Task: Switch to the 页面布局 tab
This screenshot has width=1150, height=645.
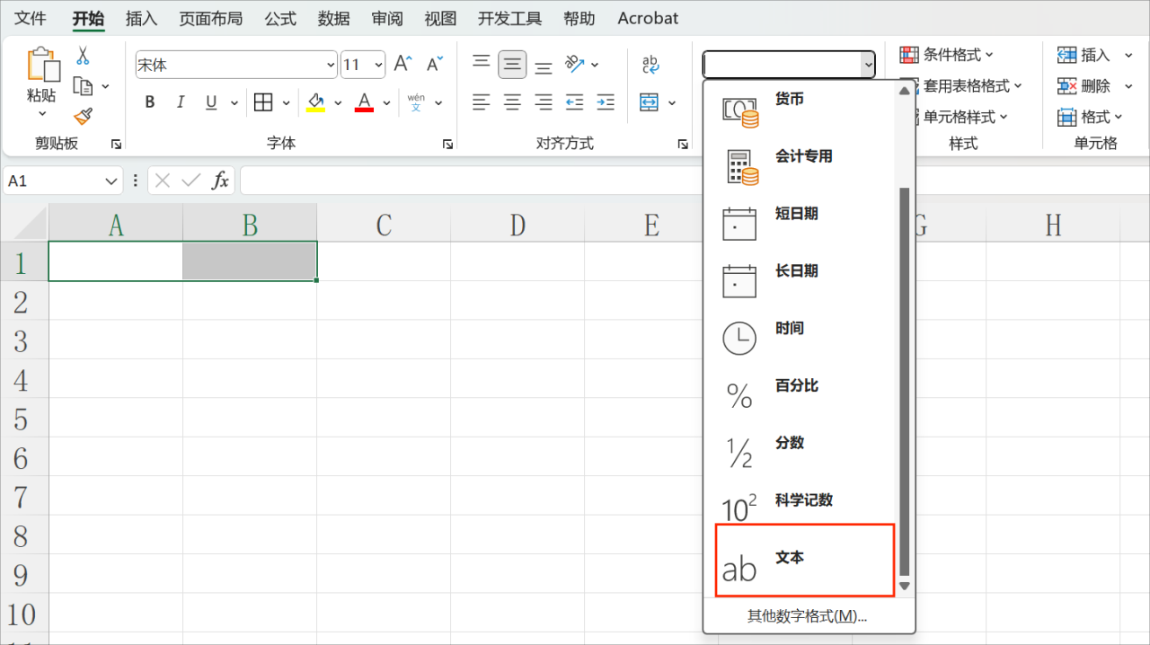Action: (210, 18)
